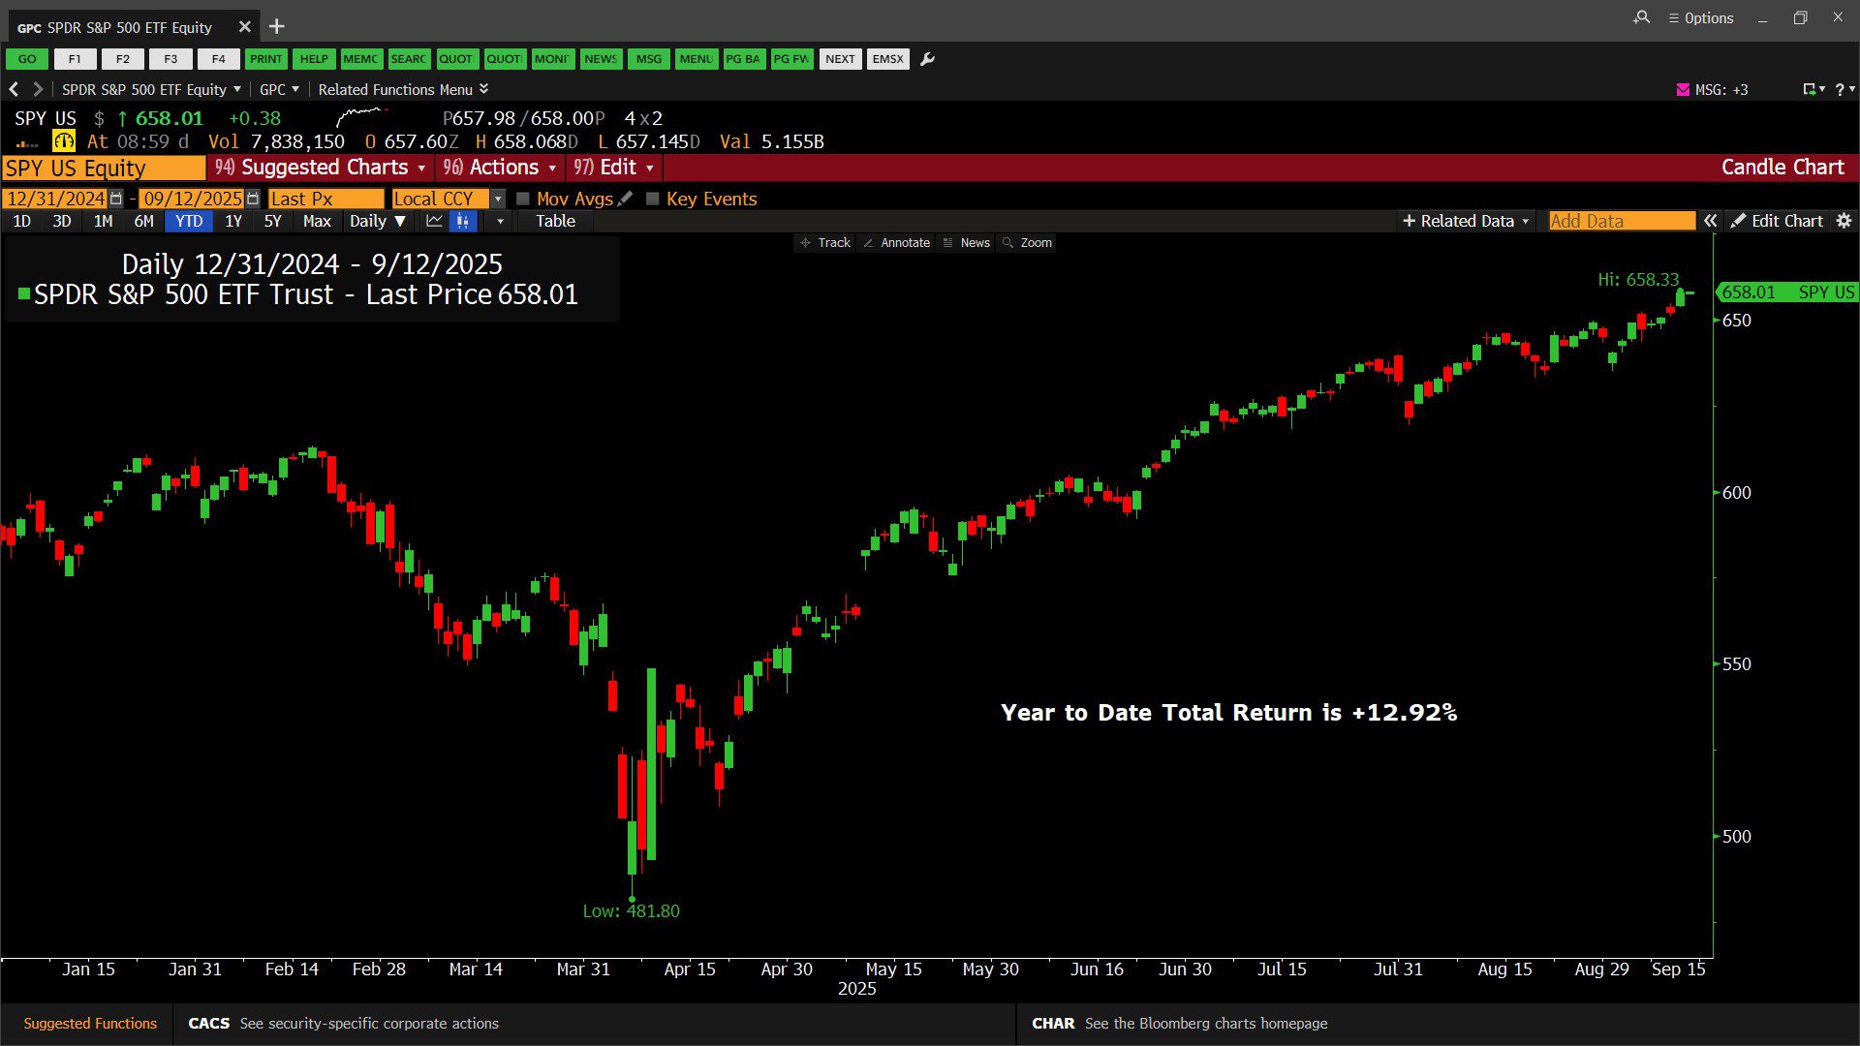Click the 658.01 SPY US price label
The height and width of the screenshot is (1046, 1860).
pyautogui.click(x=1787, y=292)
